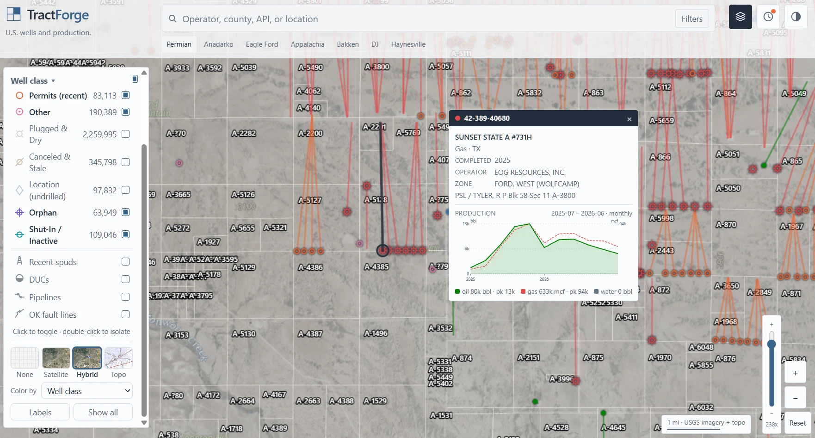The width and height of the screenshot is (815, 438).
Task: Click the water 0 bbl legend entry
Action: tap(613, 292)
